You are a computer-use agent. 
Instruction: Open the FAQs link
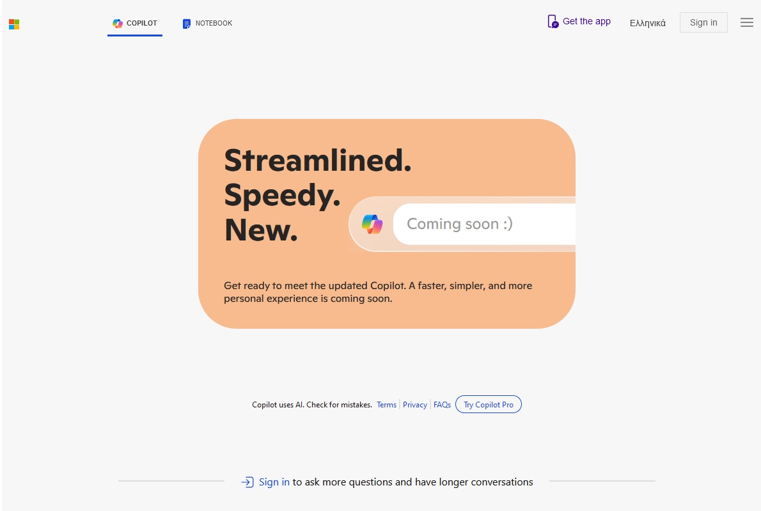[442, 405]
